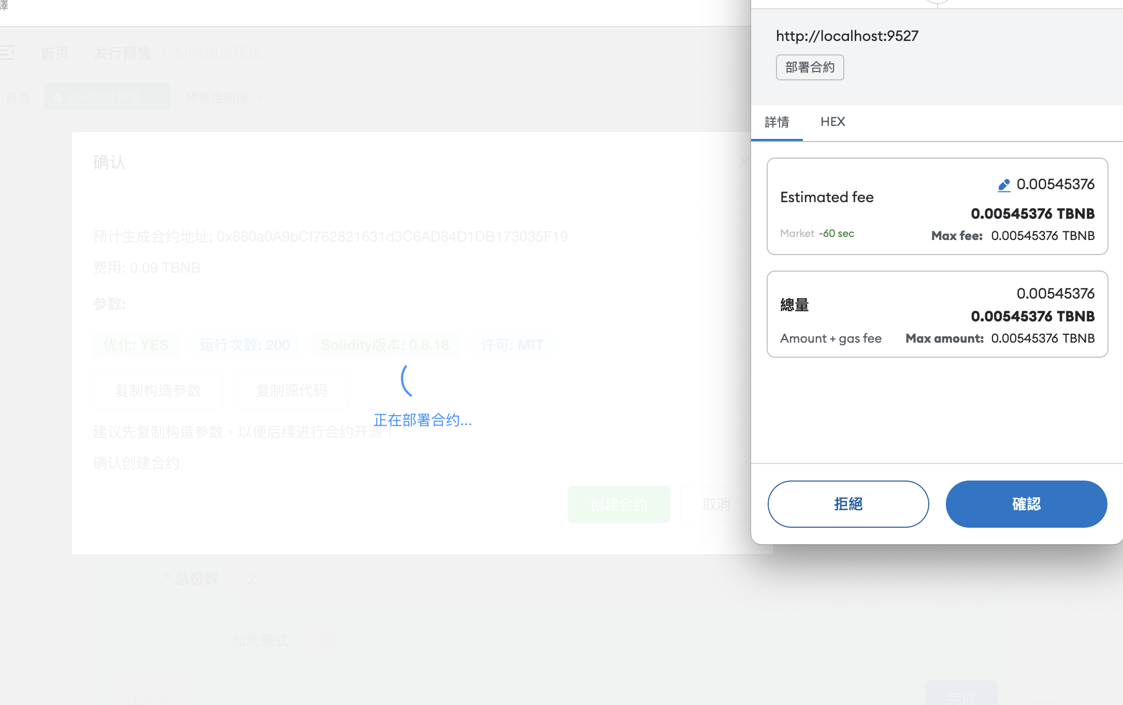This screenshot has width=1123, height=705.
Task: Click the 复制源代码 button
Action: (x=291, y=390)
